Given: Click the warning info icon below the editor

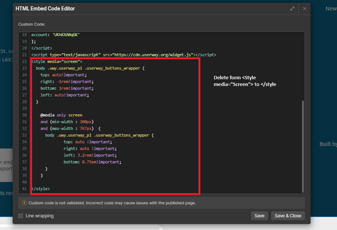Looking at the screenshot, I should pyautogui.click(x=24, y=203).
